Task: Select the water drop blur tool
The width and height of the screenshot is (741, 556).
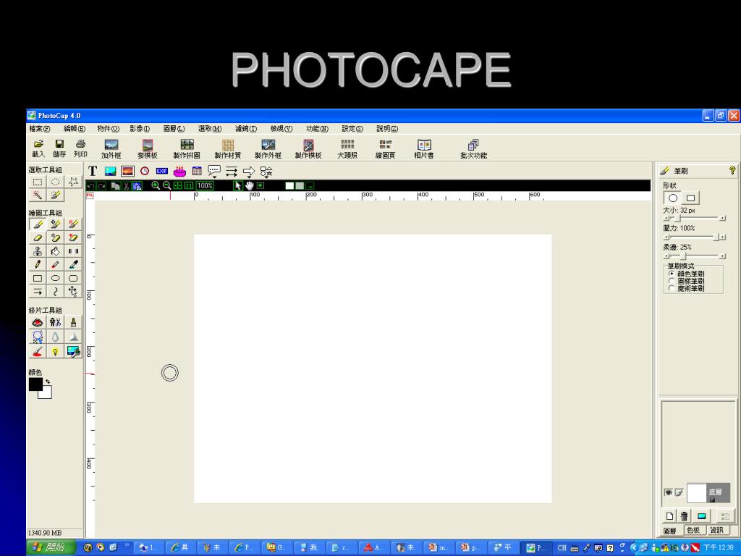Action: tap(55, 337)
